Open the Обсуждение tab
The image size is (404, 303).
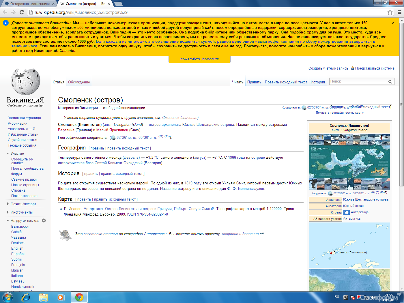(79, 82)
